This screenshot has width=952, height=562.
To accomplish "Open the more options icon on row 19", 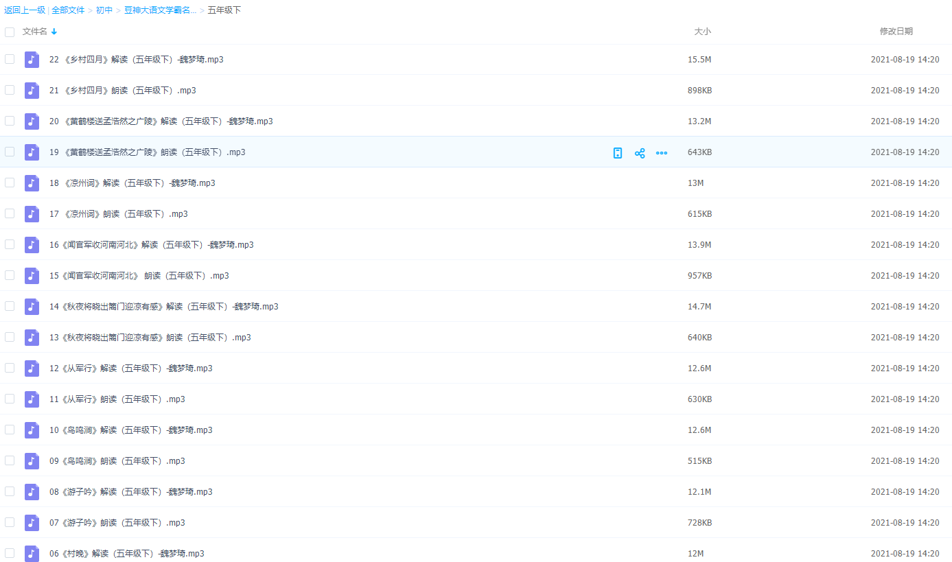I will (x=662, y=153).
